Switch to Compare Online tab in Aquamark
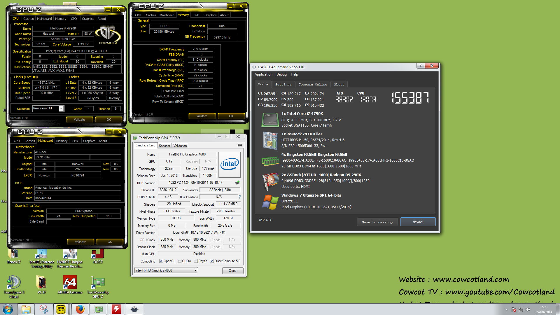The image size is (560, 315). pyautogui.click(x=313, y=84)
